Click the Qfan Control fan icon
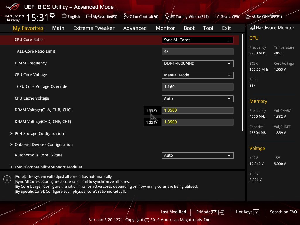The width and height of the screenshot is (300, 225). [x=126, y=16]
